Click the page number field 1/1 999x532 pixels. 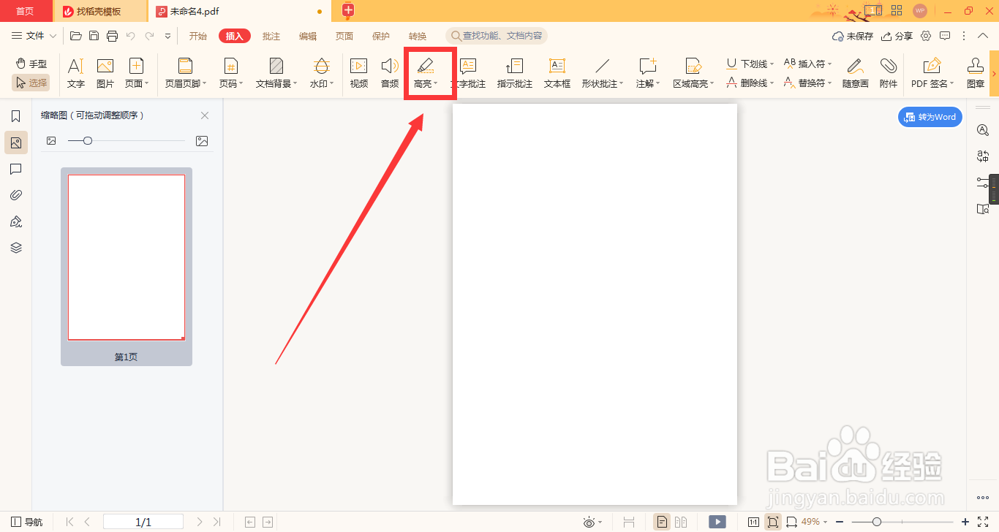tap(143, 522)
